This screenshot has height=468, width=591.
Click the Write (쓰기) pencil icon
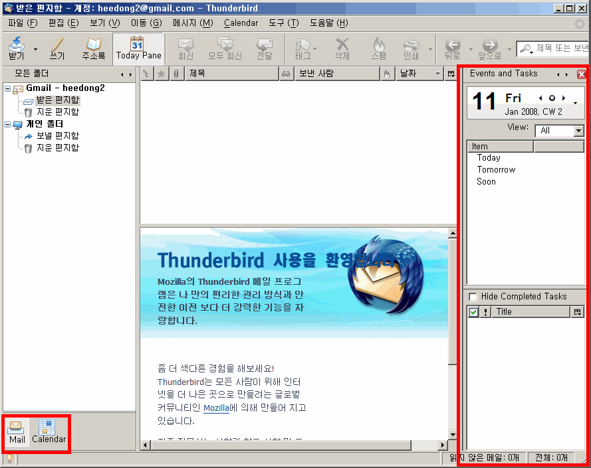point(57,48)
